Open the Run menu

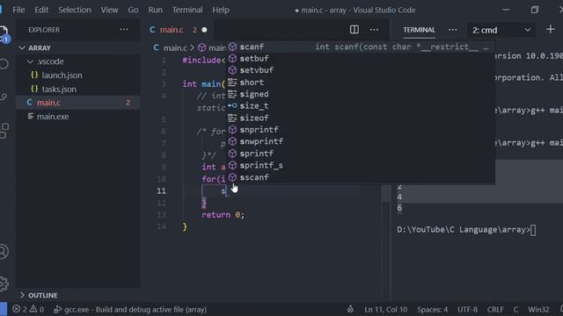point(155,10)
